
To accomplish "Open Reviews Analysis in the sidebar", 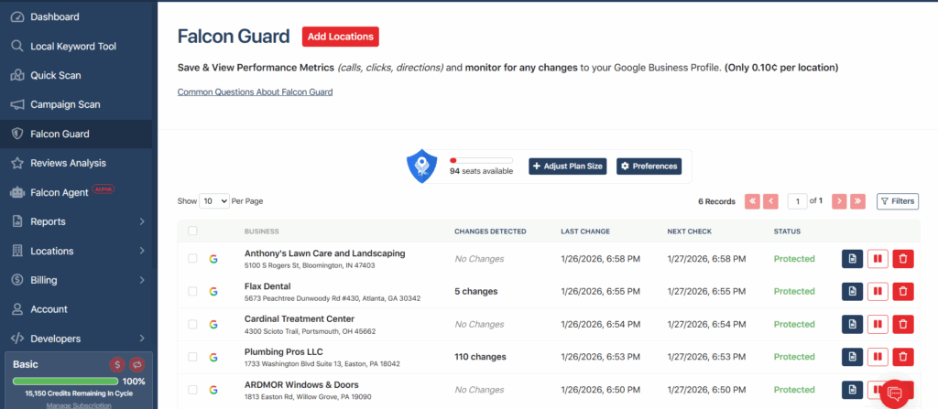I will coord(68,163).
